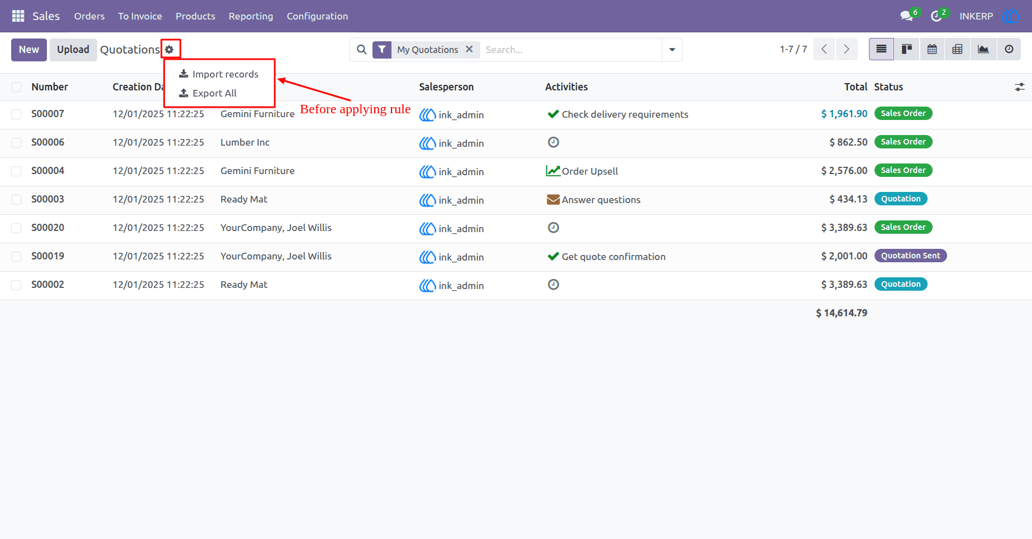Click envelope icon for Answer questions

click(x=553, y=199)
